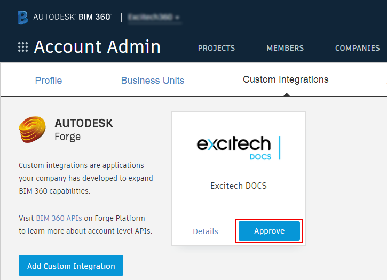The height and width of the screenshot is (280, 387).
Task: Click the BIM 360 blue B logo
Action: point(23,17)
